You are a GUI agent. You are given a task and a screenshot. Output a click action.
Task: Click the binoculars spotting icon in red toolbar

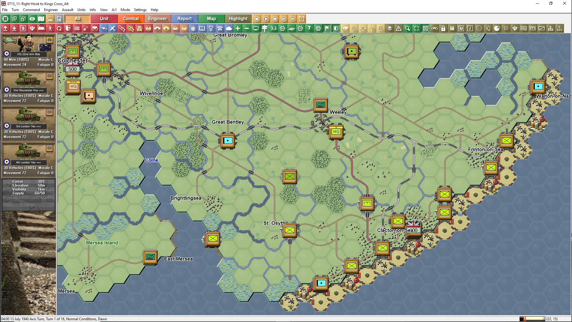point(95,28)
